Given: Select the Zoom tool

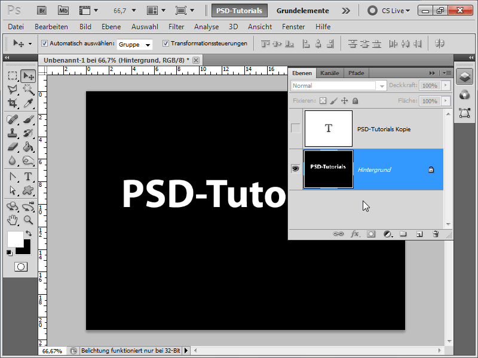Looking at the screenshot, I should [x=28, y=220].
